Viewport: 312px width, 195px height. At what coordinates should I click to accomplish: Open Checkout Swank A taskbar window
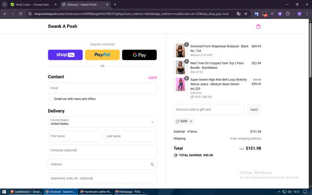(60, 192)
